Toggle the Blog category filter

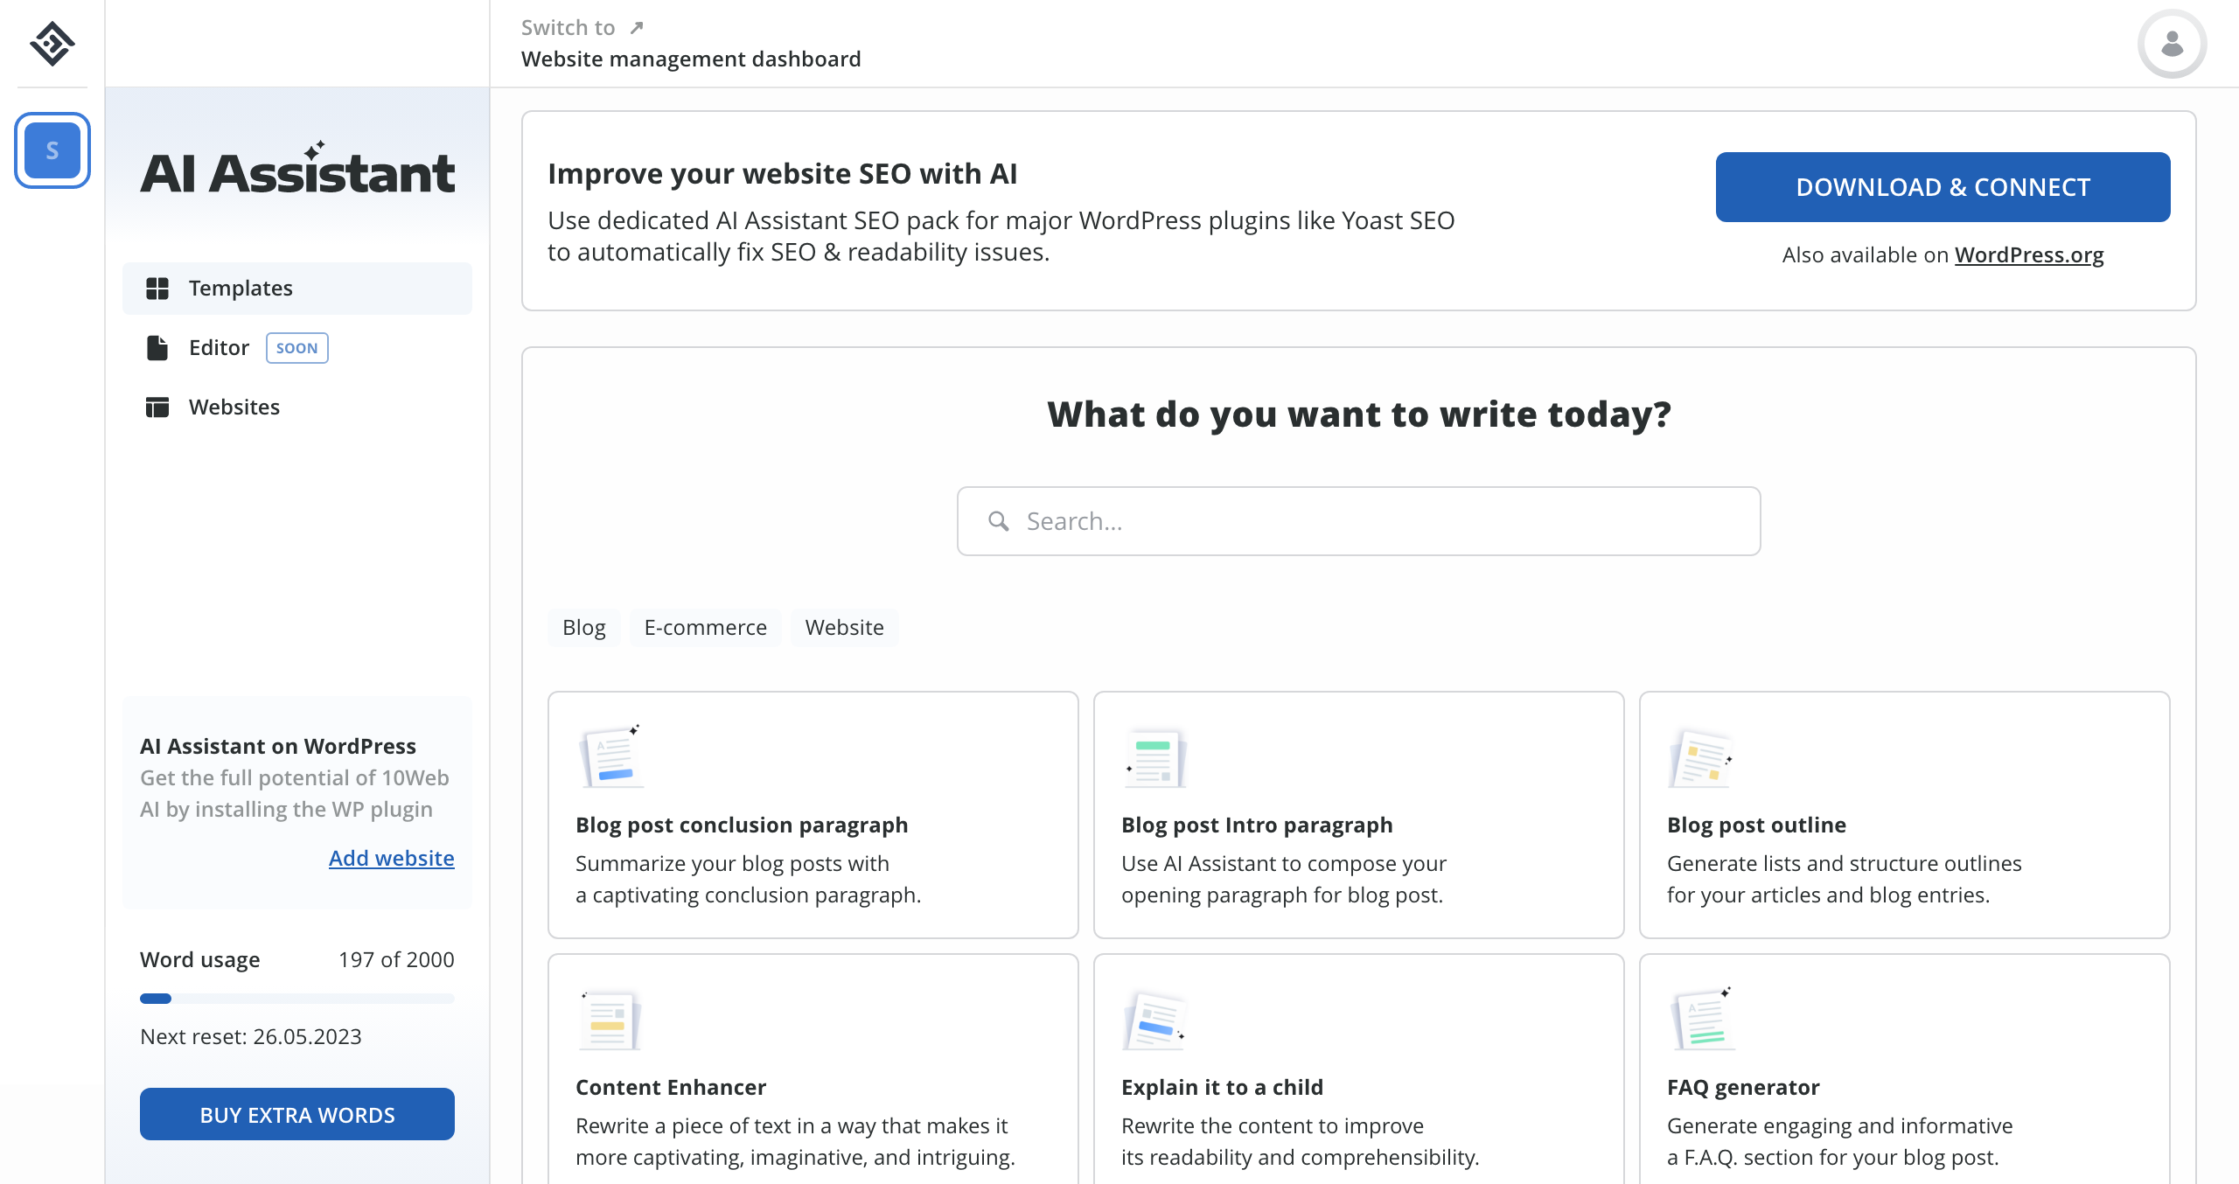tap(583, 627)
